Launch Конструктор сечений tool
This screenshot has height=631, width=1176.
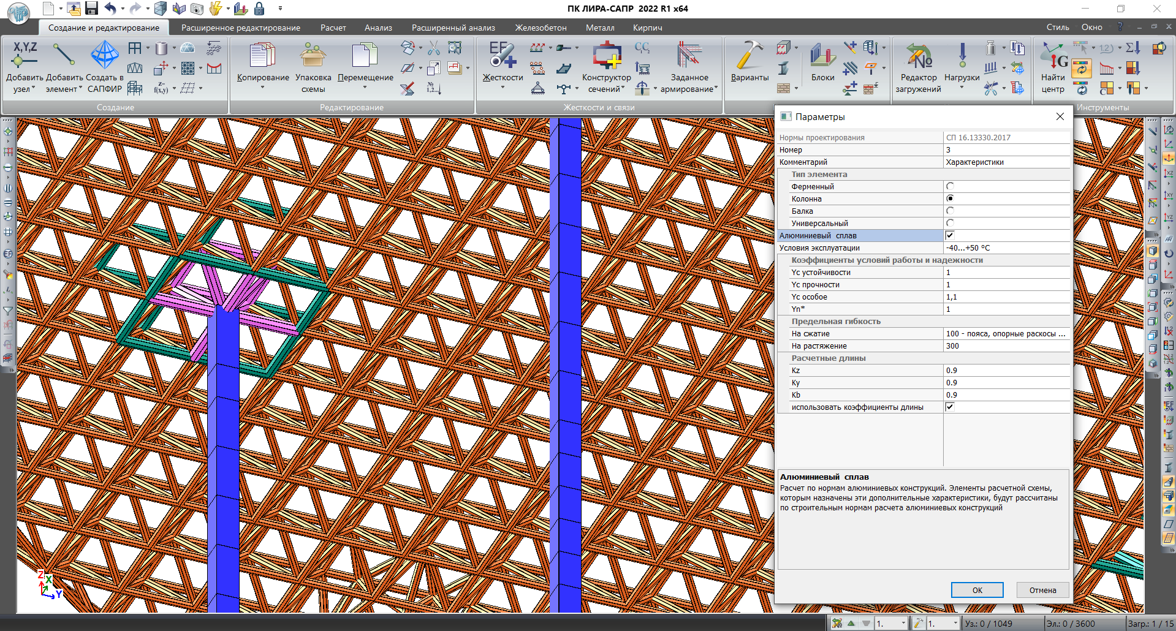(x=606, y=56)
